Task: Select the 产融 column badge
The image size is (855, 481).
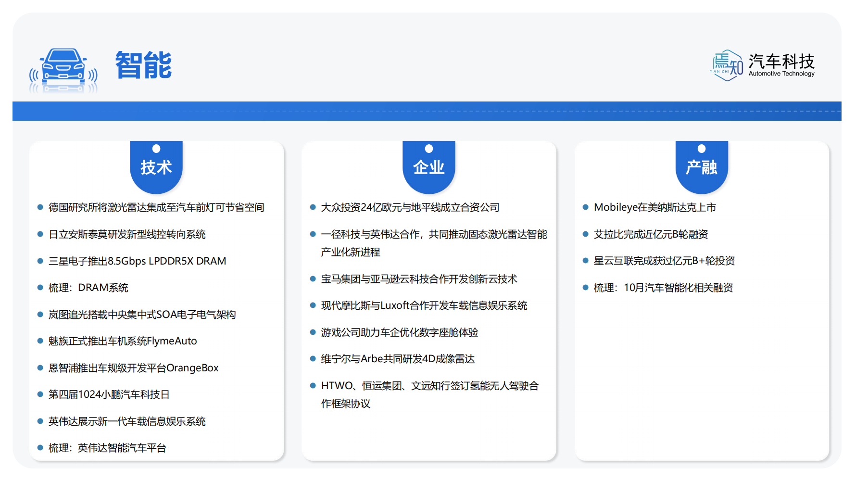Action: coord(702,166)
